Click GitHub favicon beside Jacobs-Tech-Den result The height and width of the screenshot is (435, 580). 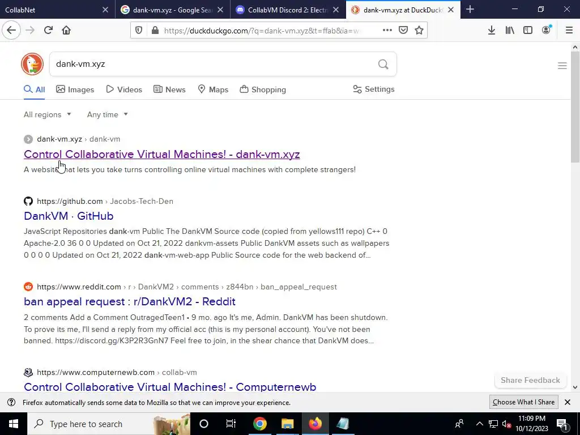(28, 201)
